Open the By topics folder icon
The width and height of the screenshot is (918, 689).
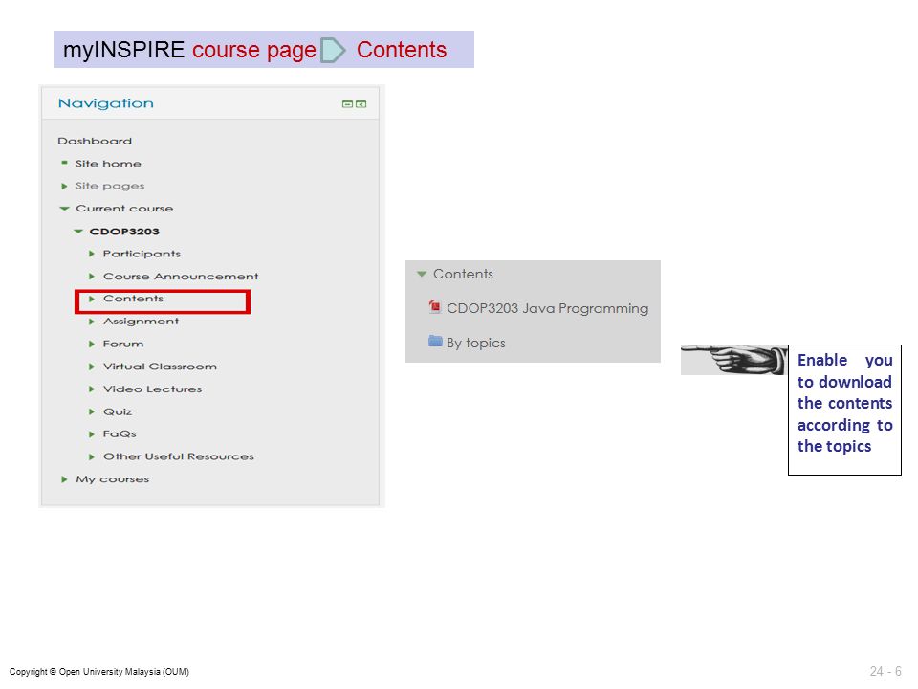[435, 341]
